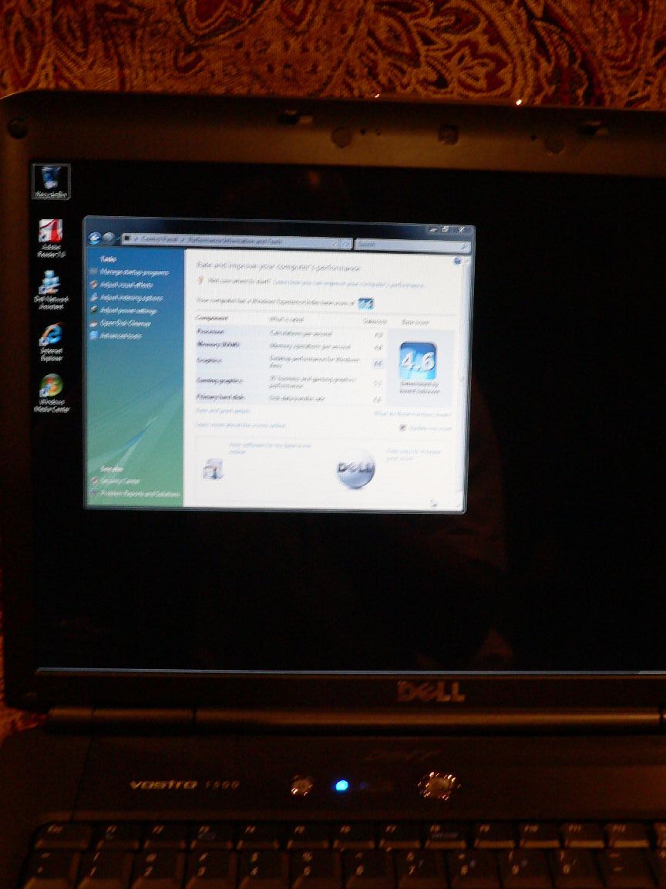Viewport: 666px width, 889px height.
Task: Open Adjust power settings task
Action: click(129, 310)
